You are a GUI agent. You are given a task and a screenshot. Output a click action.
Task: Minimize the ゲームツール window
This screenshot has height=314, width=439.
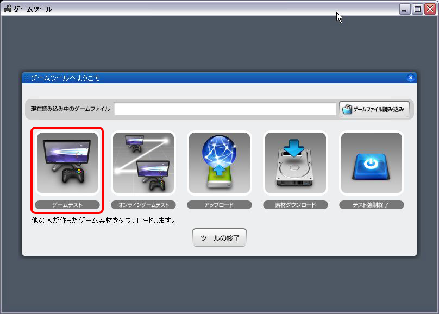[x=405, y=9]
